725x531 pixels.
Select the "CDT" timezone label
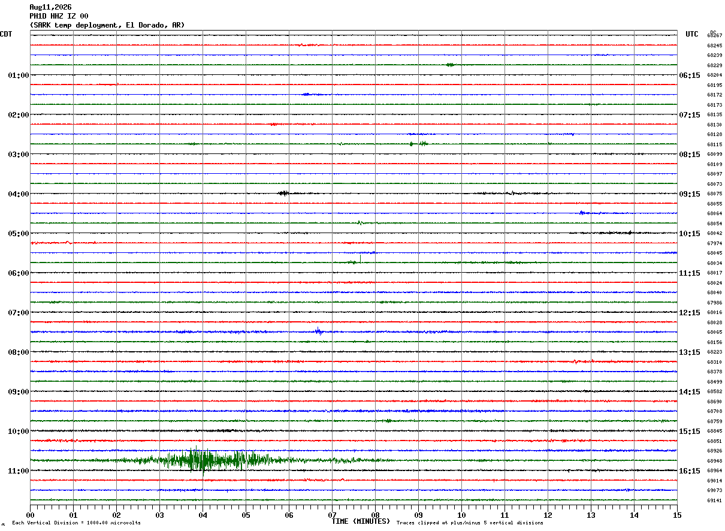coord(6,34)
